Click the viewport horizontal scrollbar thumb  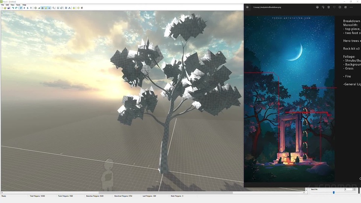[166, 193]
